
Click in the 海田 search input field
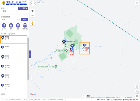point(9,20)
